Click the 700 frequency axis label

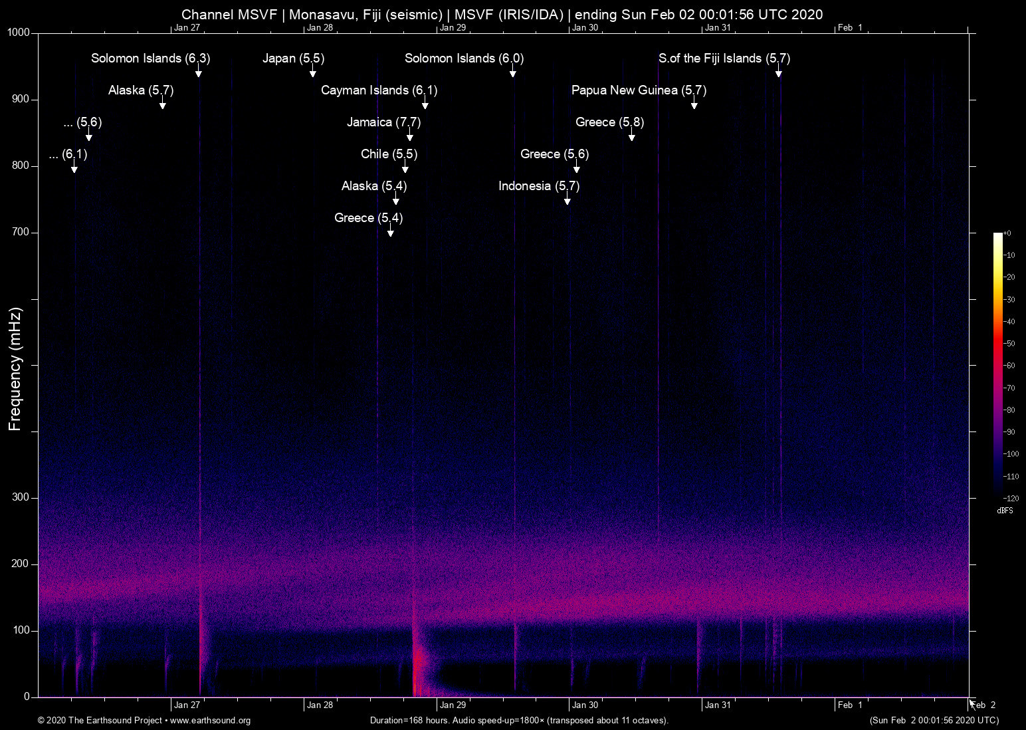(21, 232)
